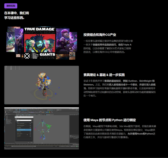This screenshot has height=158, width=168.
Task: Click the purple 课程结构 badge
Action: click(x=11, y=6)
